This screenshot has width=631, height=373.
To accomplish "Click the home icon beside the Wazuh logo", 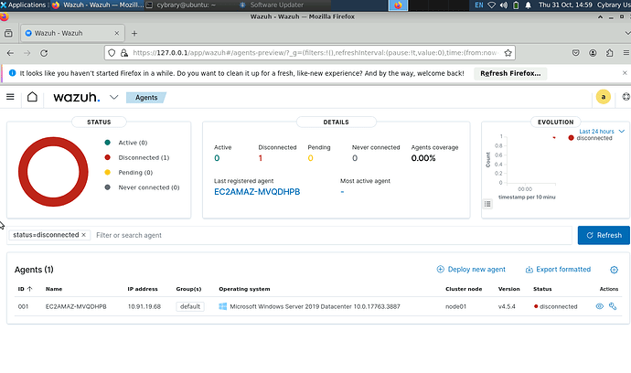I will click(33, 97).
